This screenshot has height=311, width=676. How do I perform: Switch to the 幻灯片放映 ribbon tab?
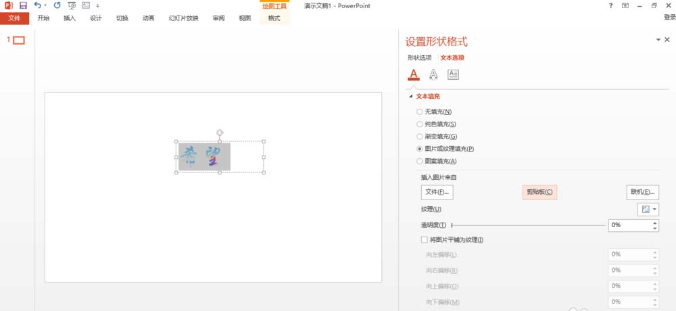[x=184, y=18]
